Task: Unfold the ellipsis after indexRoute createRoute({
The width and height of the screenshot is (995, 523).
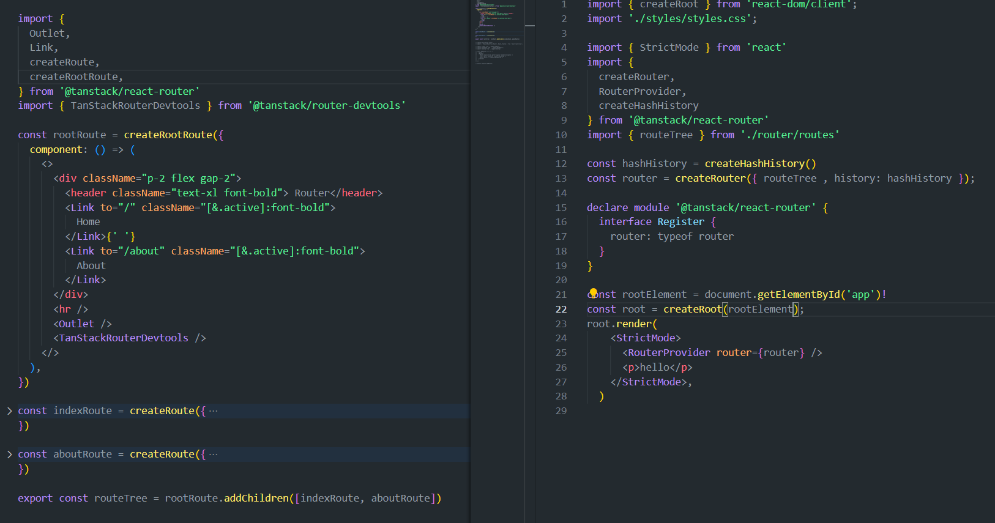Action: pyautogui.click(x=213, y=411)
